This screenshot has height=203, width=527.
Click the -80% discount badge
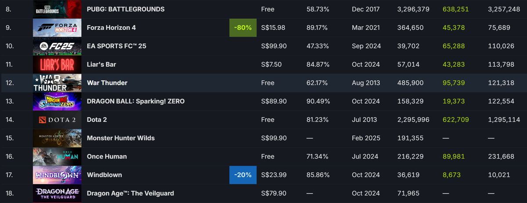point(243,28)
